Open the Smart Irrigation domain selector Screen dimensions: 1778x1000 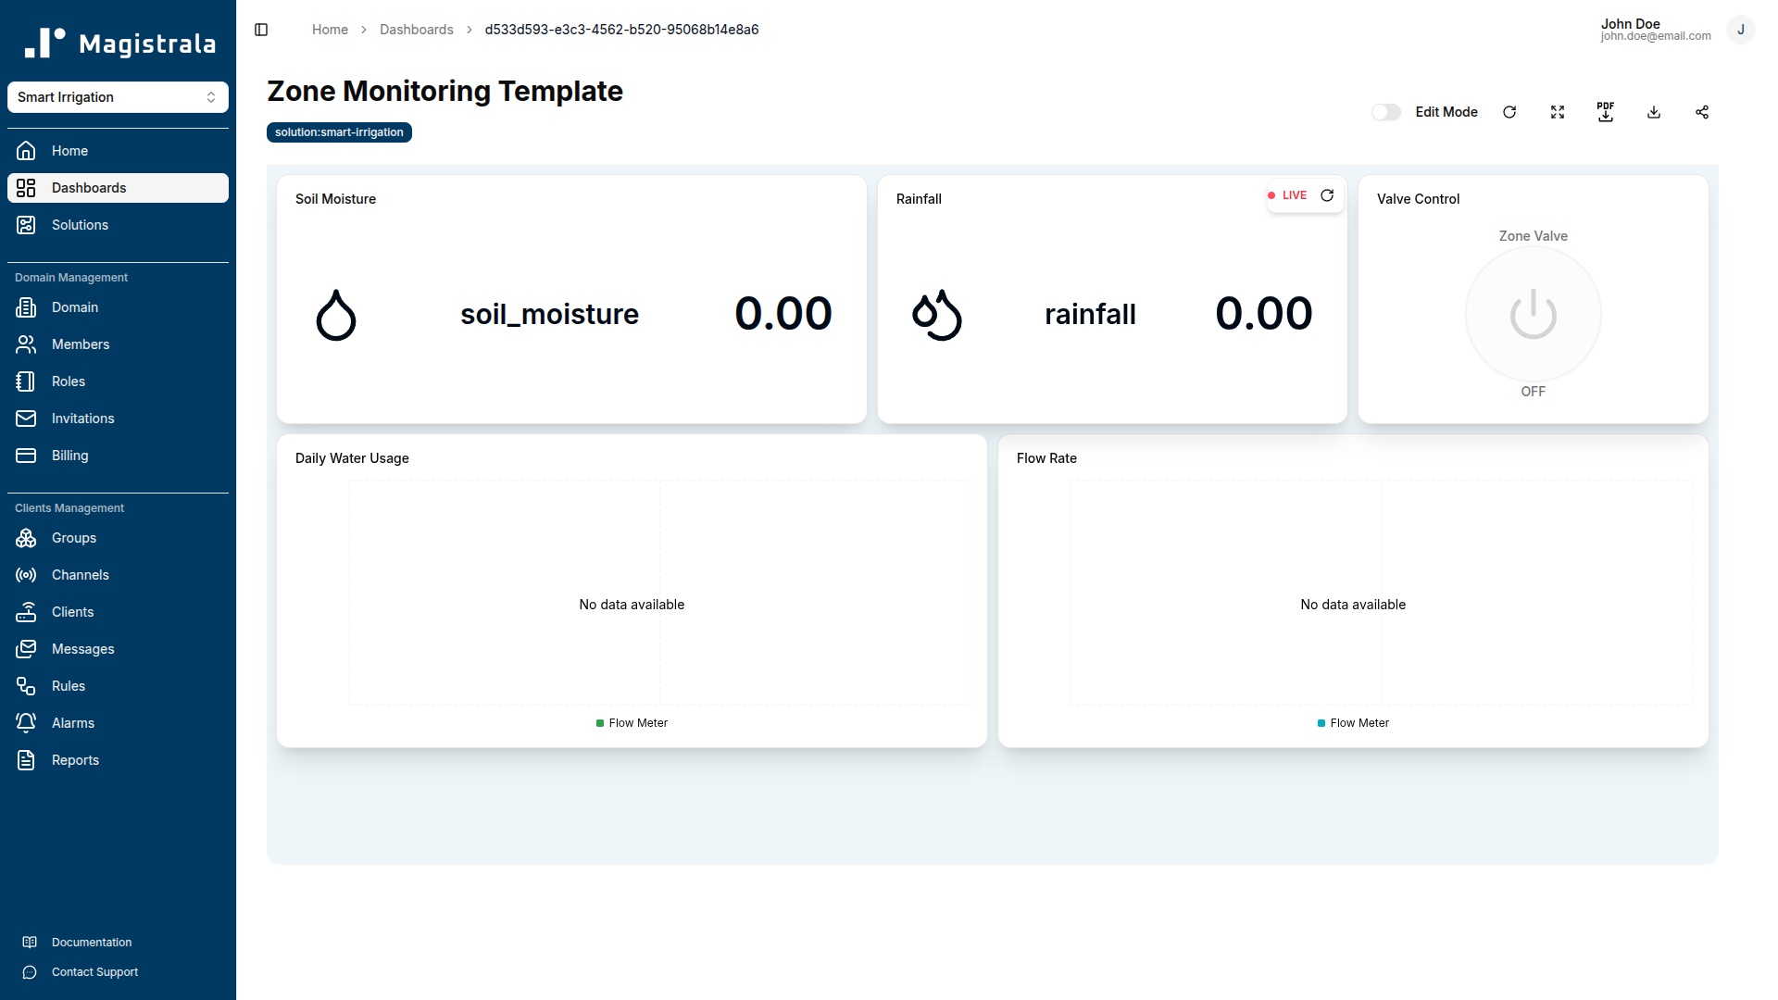point(118,96)
